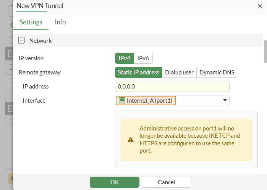
Task: Close the New VPN Tunnel dialog
Action: click(x=260, y=6)
